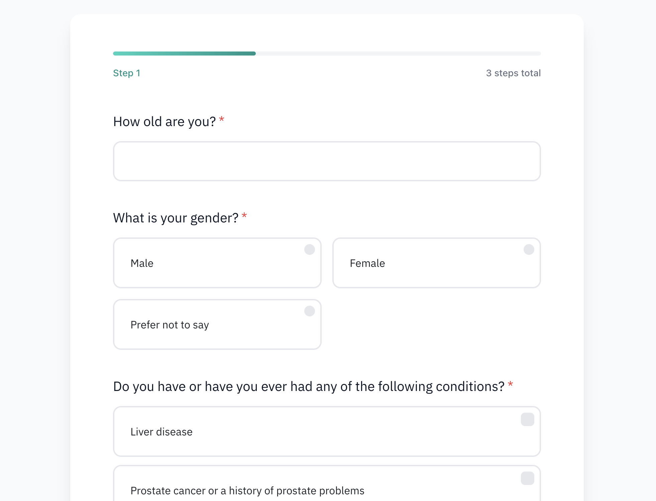Click the "3 steps total" text
This screenshot has width=656, height=501.
pyautogui.click(x=513, y=73)
